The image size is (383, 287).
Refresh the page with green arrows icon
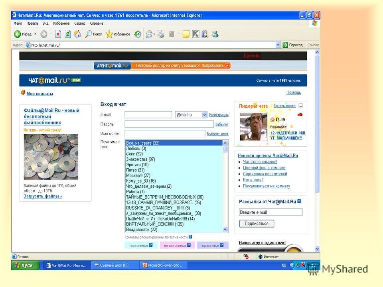[x=68, y=34]
